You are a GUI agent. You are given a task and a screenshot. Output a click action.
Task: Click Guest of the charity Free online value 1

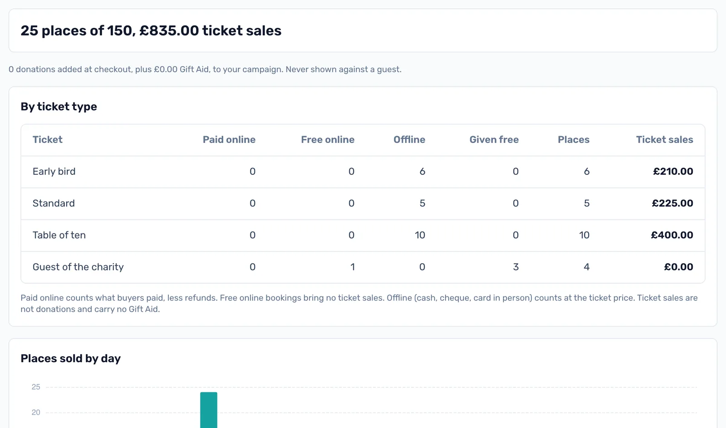(353, 267)
